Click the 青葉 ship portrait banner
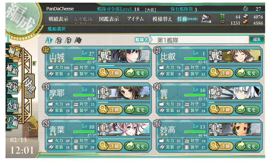269x163 pixels. [x=124, y=129]
